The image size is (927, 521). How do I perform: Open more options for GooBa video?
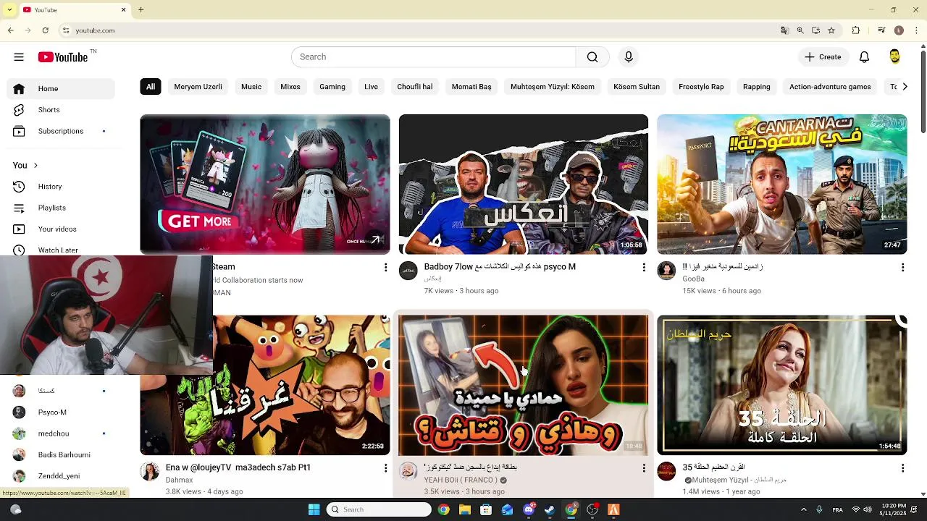tap(902, 268)
